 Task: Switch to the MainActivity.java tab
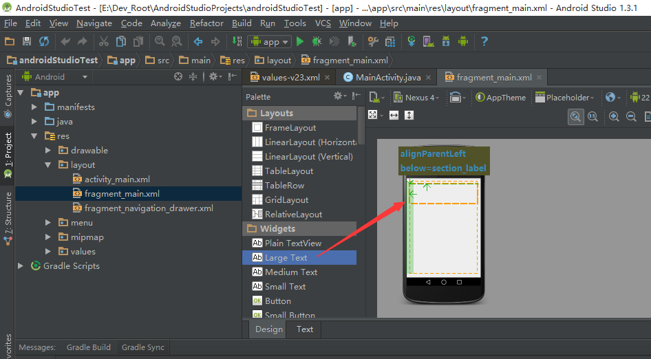click(388, 78)
